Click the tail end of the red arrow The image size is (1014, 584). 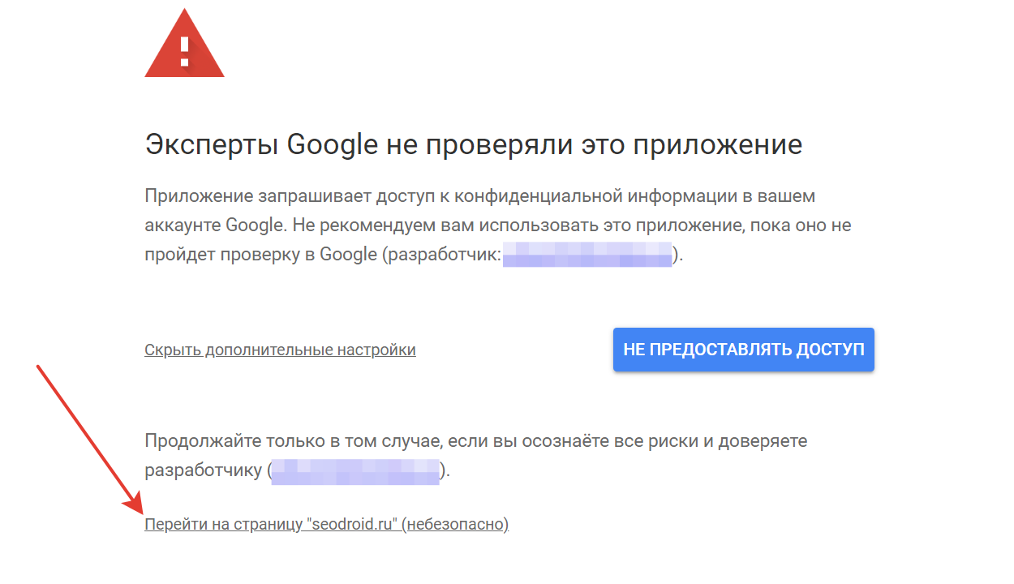tap(41, 370)
